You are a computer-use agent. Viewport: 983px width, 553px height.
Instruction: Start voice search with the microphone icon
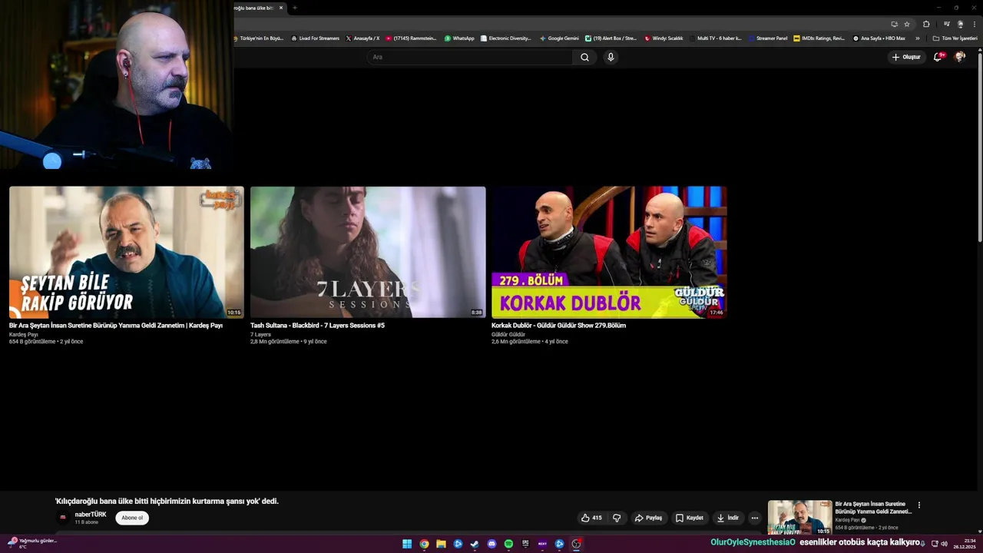(611, 57)
